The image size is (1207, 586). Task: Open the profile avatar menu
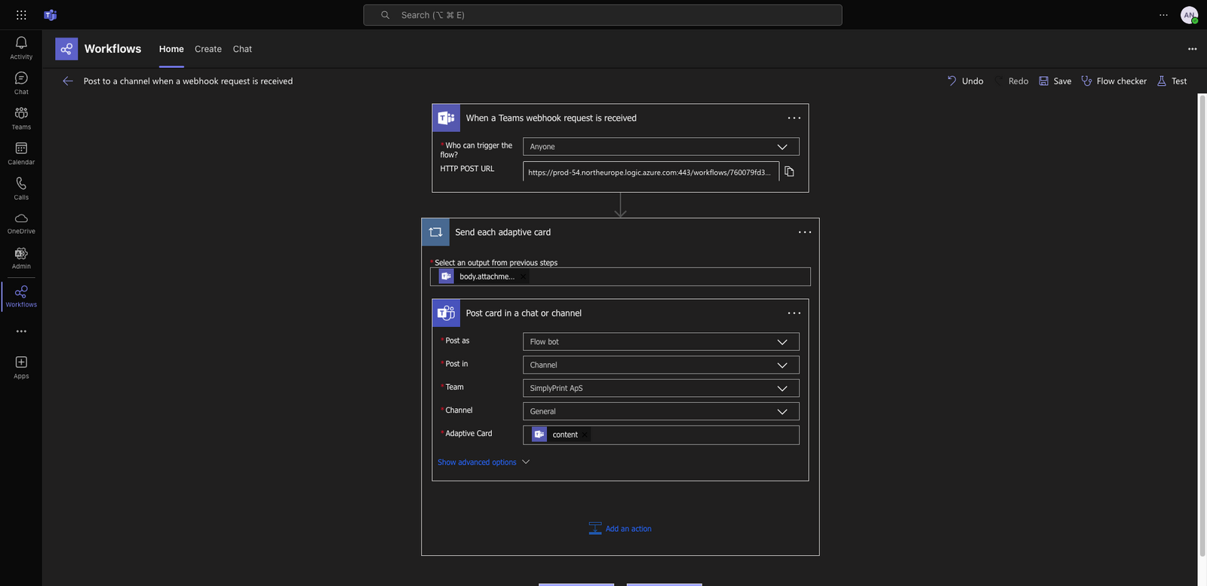pyautogui.click(x=1189, y=15)
